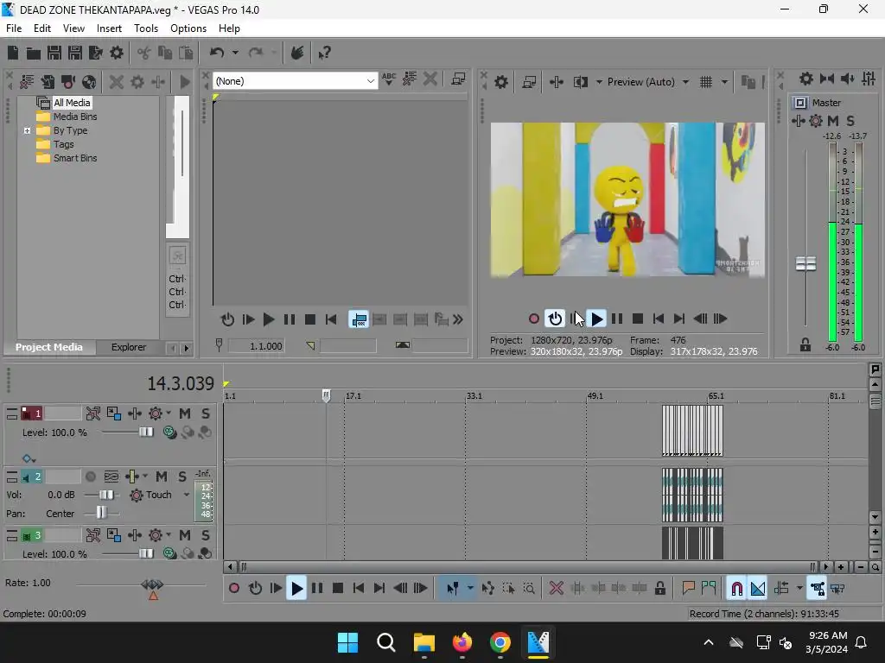
Task: Solo audio track 2 with S button
Action: 181,477
